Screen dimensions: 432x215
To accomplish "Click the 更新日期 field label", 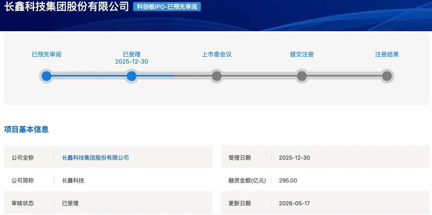I will [x=240, y=203].
